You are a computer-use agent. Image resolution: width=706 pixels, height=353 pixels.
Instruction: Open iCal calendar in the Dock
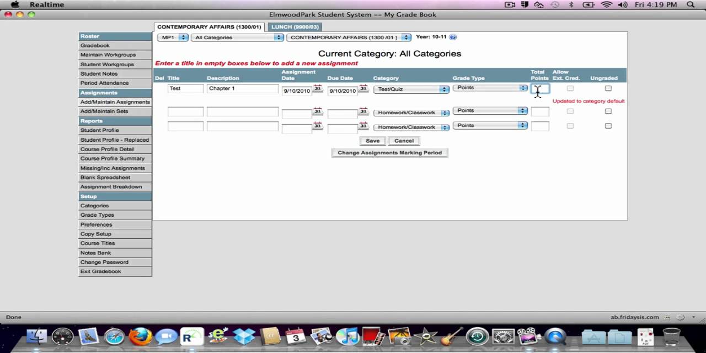point(296,336)
